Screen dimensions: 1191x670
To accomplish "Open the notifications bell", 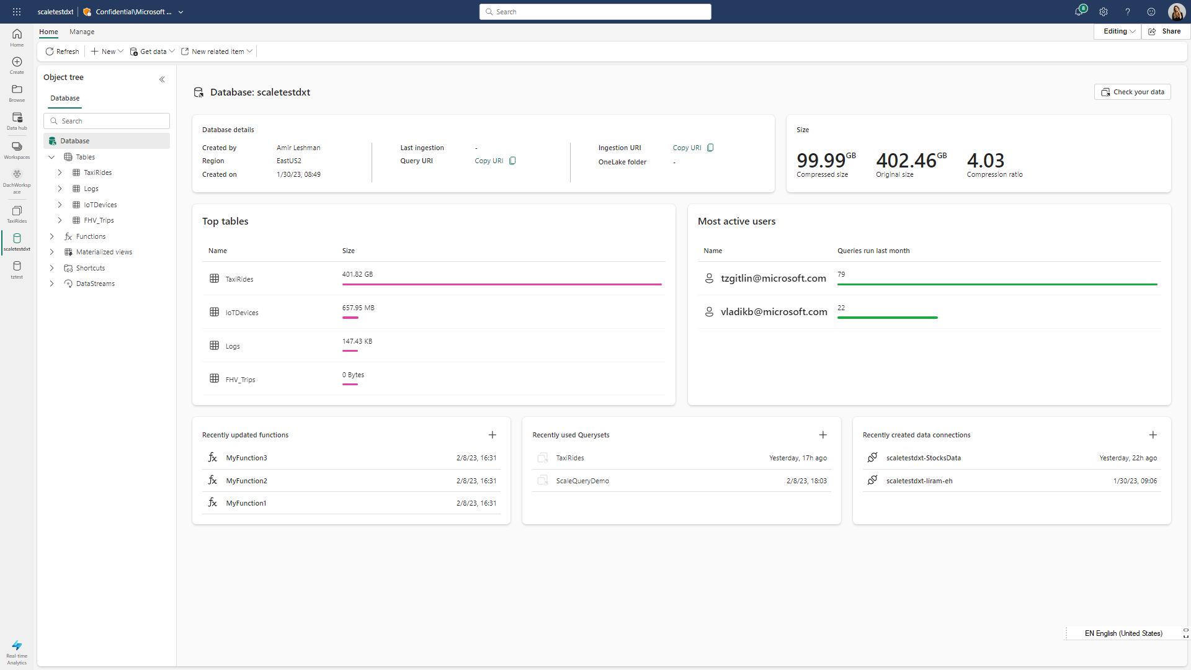I will pyautogui.click(x=1080, y=11).
